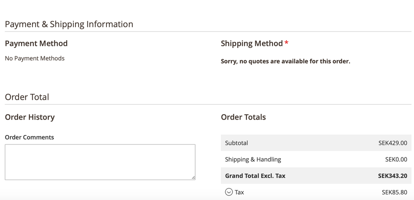Click the Shipping & Handling label

click(x=253, y=159)
